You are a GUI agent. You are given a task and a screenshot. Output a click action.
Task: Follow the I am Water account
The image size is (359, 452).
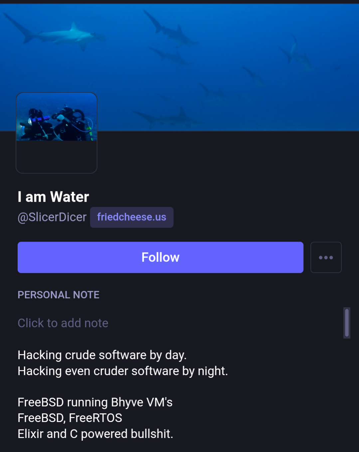click(x=160, y=257)
